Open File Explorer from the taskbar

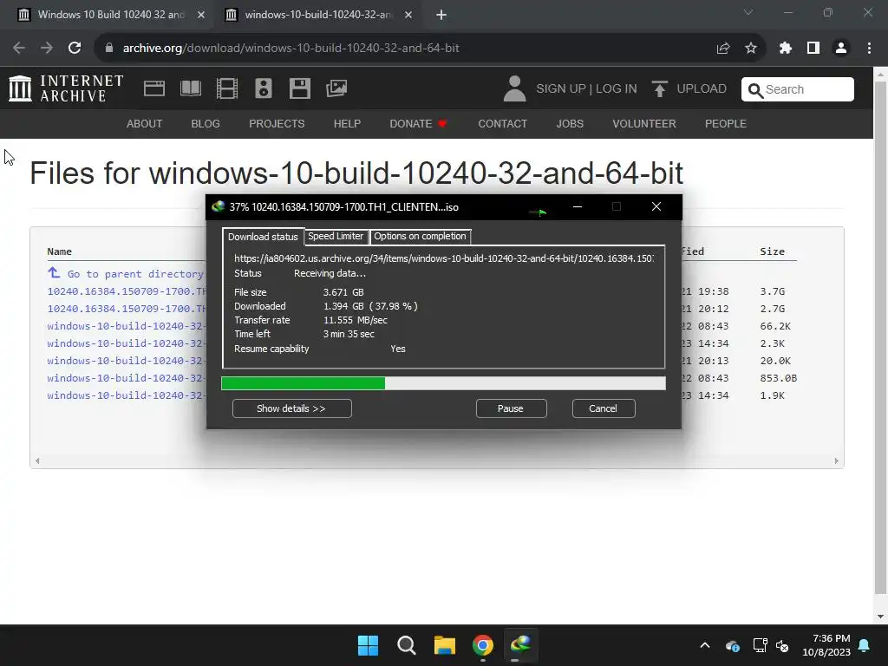pyautogui.click(x=445, y=645)
